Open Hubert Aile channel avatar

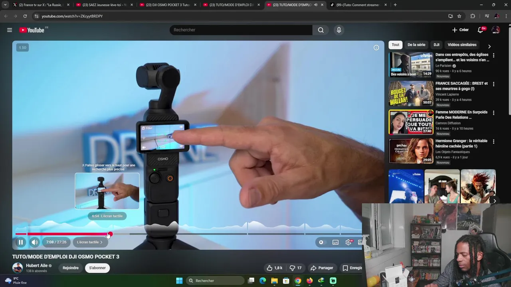pyautogui.click(x=18, y=268)
